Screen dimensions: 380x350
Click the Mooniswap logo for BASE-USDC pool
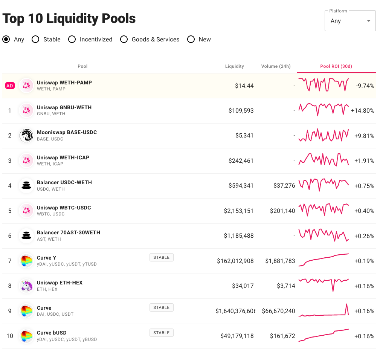coord(26,136)
